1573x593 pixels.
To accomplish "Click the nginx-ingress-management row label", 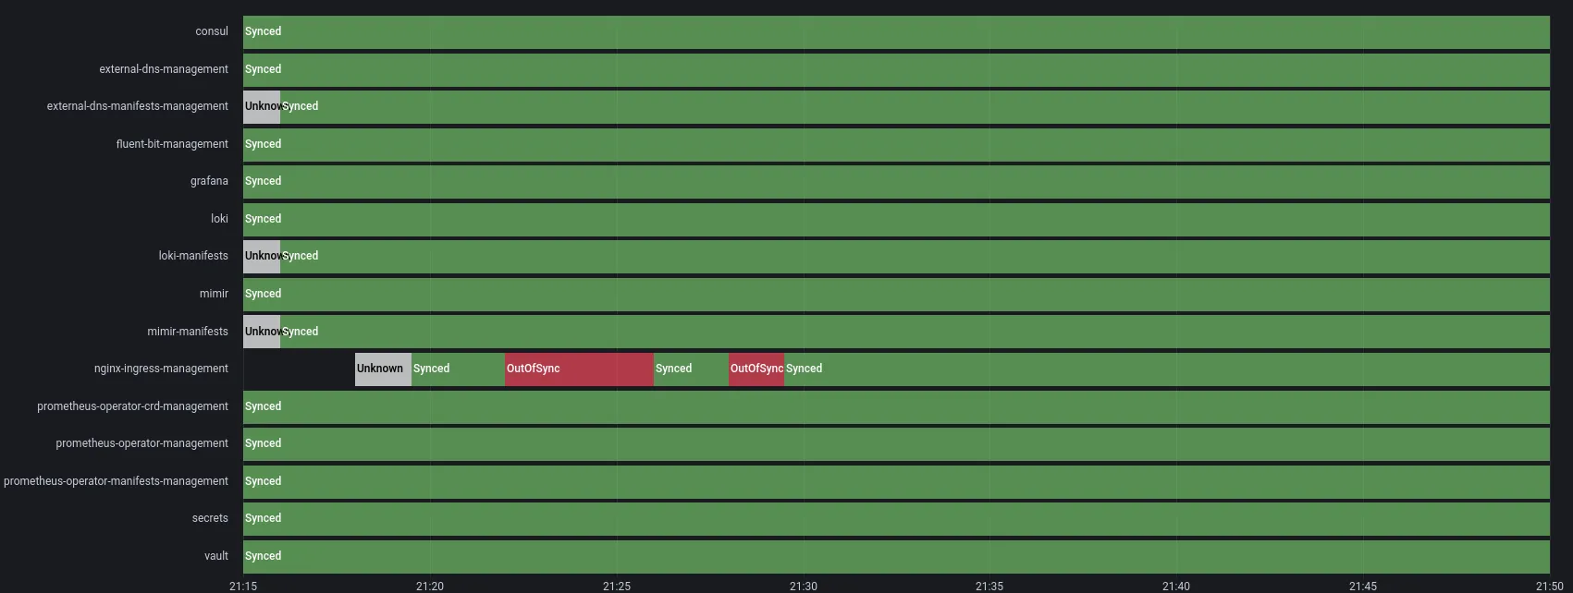I will coord(161,369).
